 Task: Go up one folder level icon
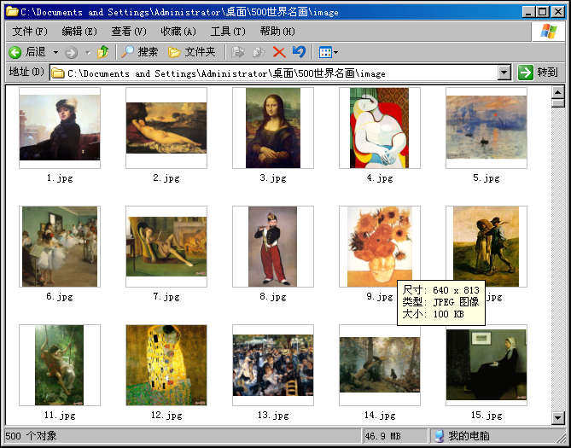click(103, 52)
